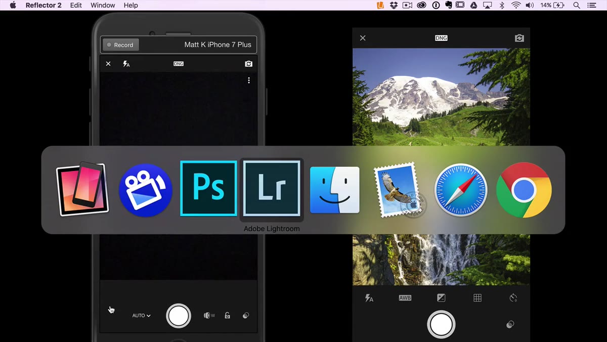
Task: Close the camera on the right phone screen
Action: coord(363,38)
